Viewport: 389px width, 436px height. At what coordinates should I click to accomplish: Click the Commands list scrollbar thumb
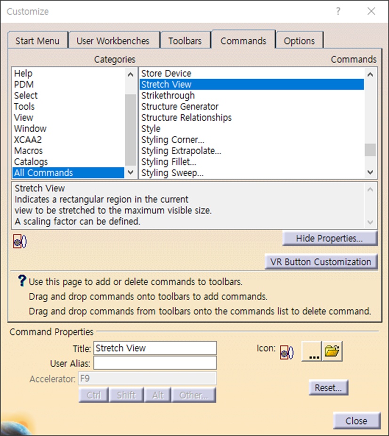point(370,150)
